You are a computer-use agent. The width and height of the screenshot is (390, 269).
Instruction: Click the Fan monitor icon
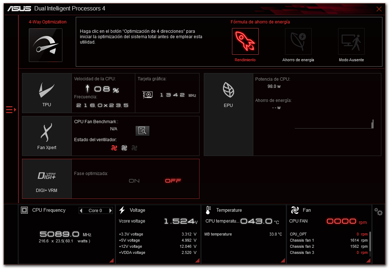[295, 210]
